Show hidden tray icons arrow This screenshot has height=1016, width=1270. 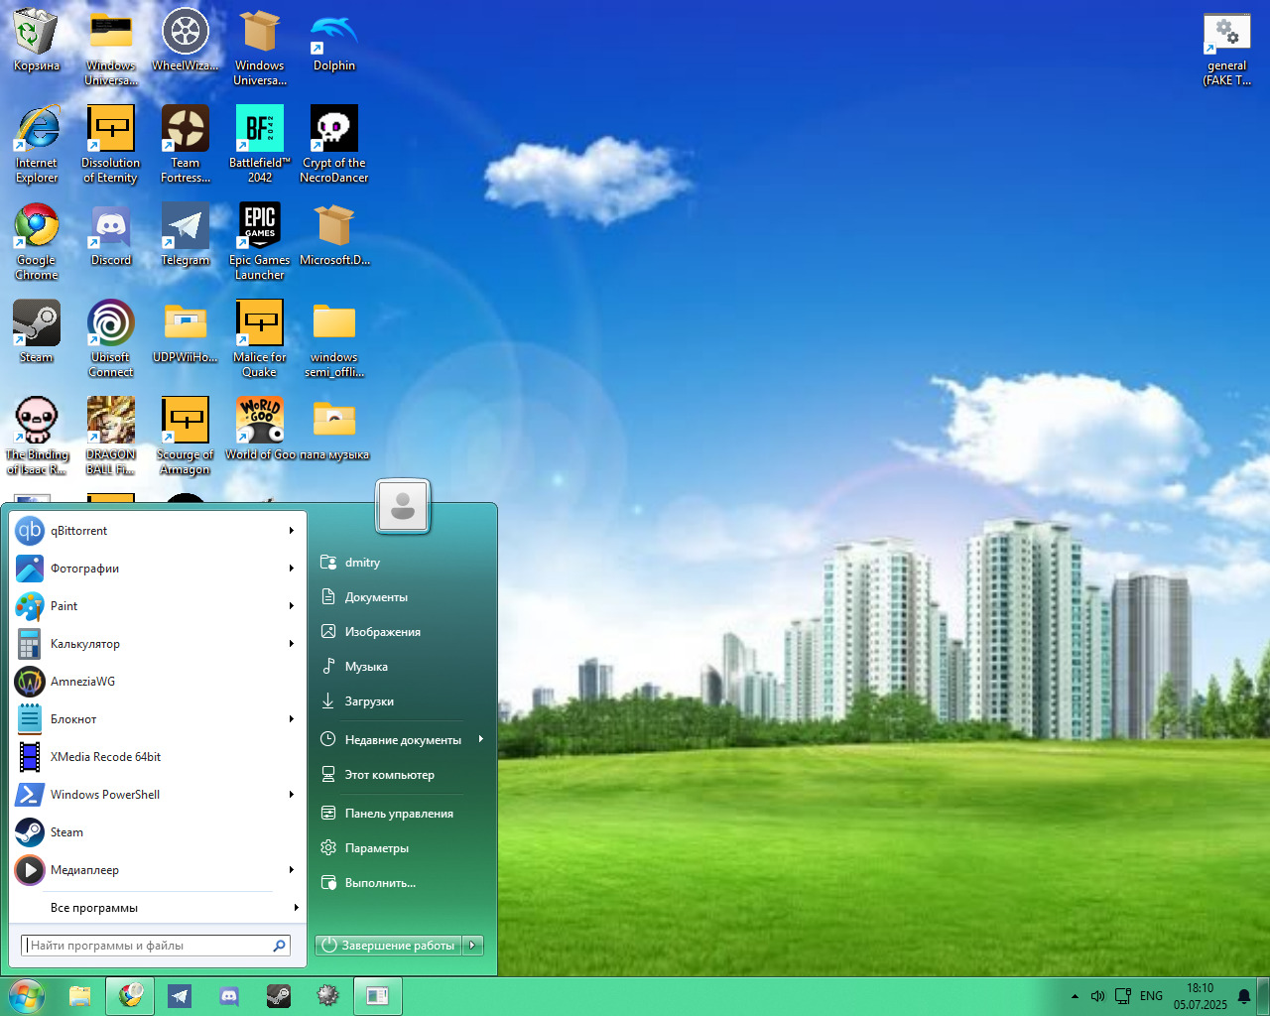pyautogui.click(x=1075, y=996)
